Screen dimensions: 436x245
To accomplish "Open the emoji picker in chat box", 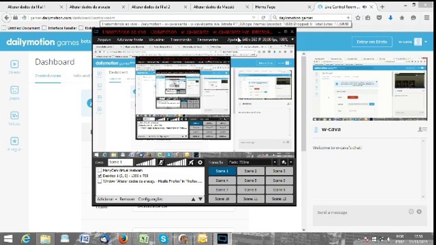I will (411, 212).
